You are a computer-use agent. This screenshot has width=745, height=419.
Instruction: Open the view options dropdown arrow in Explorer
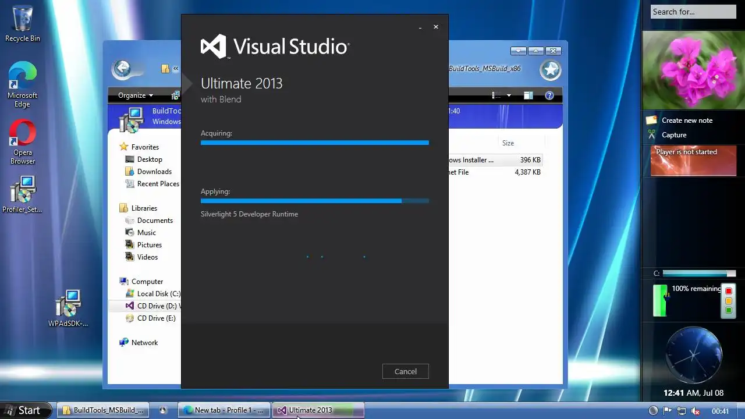509,95
